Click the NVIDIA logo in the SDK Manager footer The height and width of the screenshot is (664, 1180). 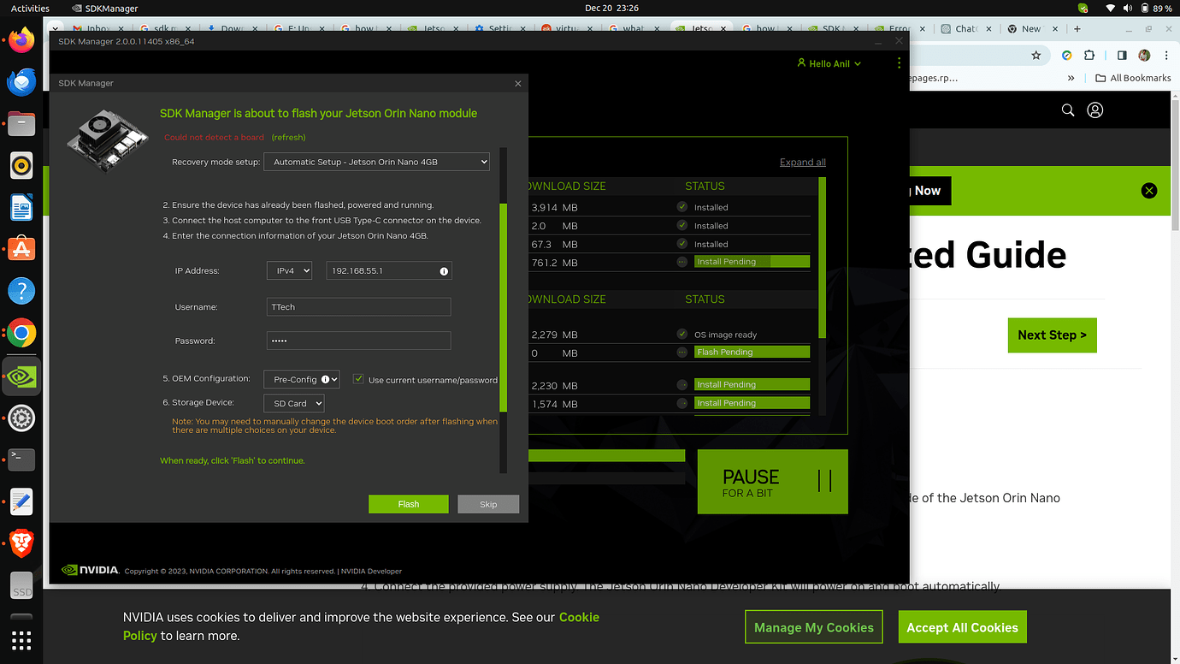click(90, 570)
